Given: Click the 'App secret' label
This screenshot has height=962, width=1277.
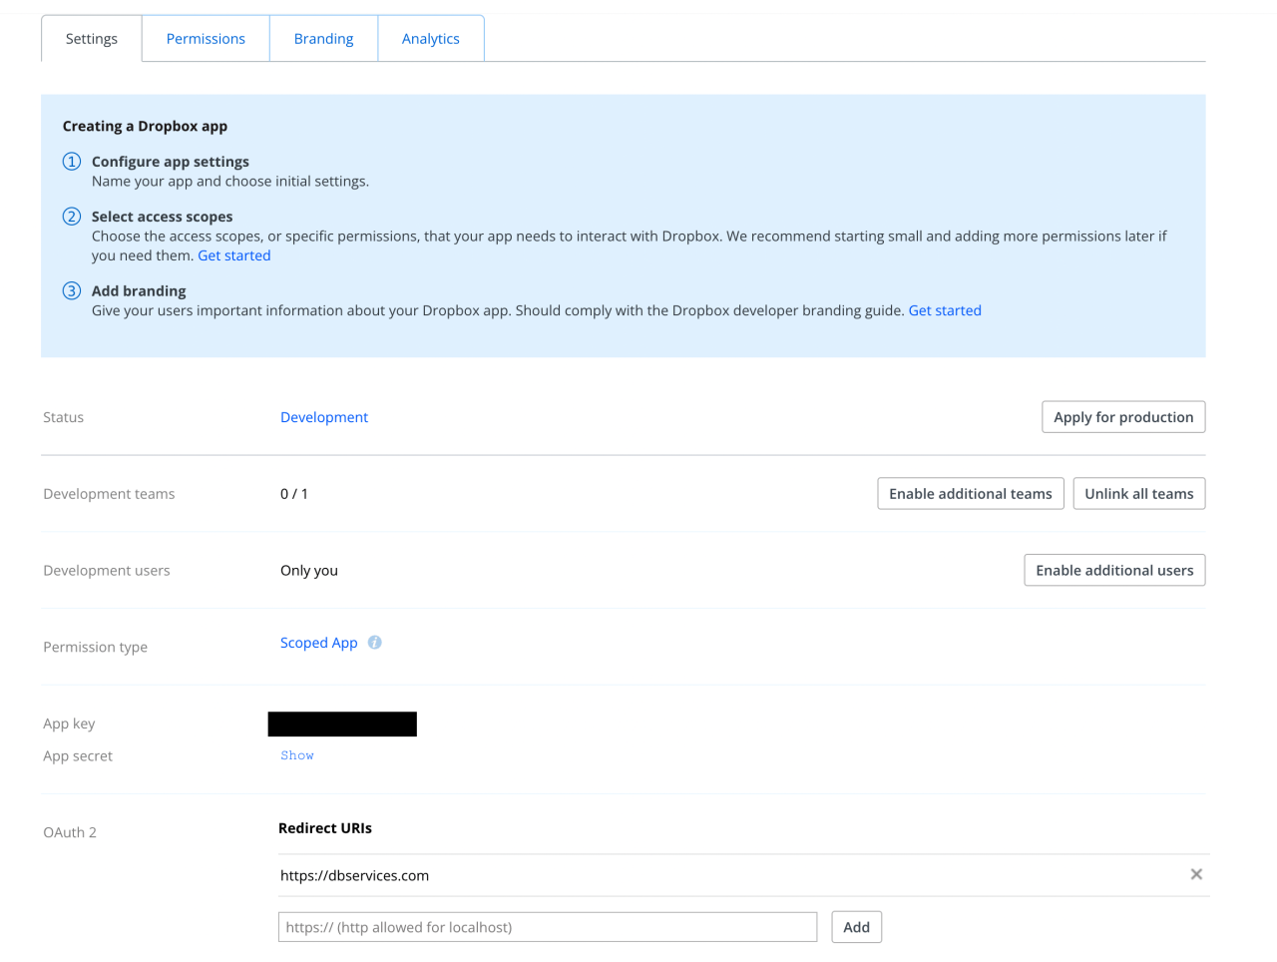Looking at the screenshot, I should [x=78, y=755].
